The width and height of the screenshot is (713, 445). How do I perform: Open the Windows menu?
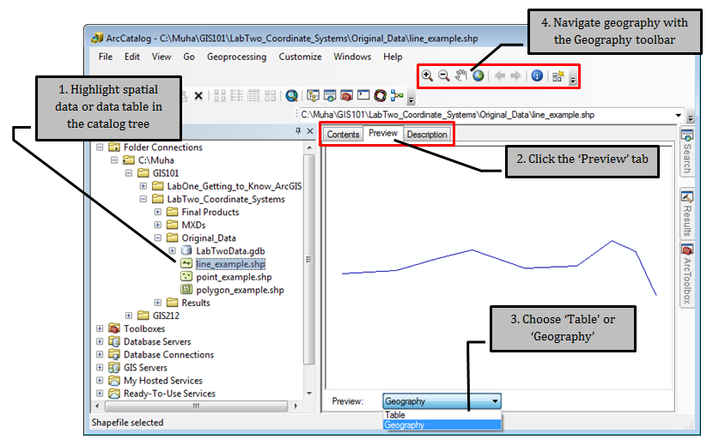[x=352, y=57]
